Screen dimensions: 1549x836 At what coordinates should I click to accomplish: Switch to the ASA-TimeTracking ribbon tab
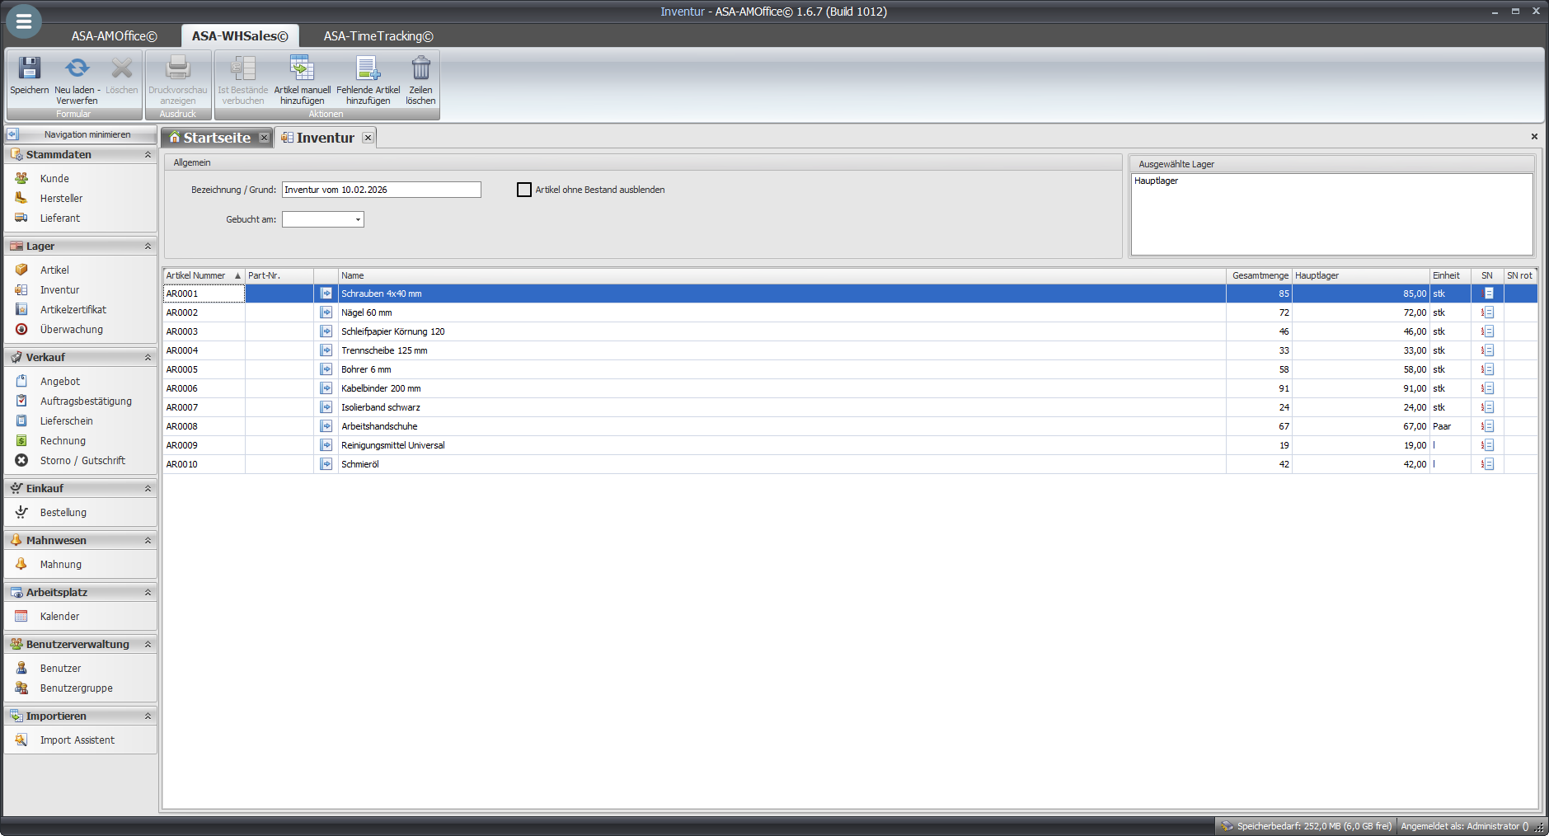378,36
